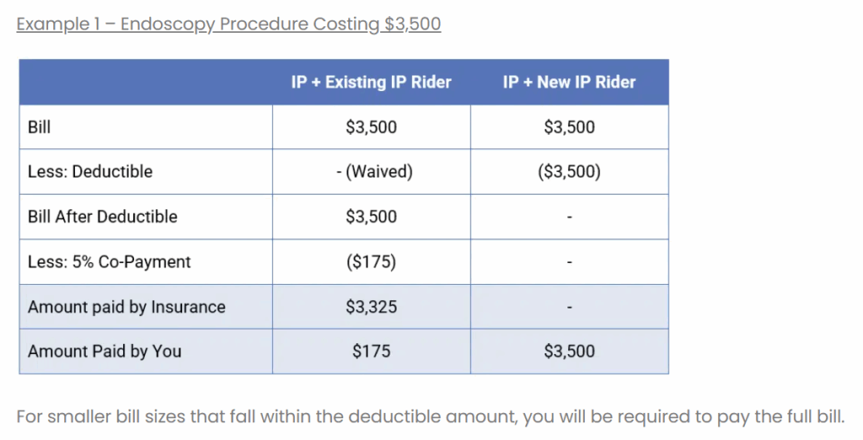Image resolution: width=863 pixels, height=440 pixels.
Task: Select Amount Paid by You under New IP Rider
Action: pos(569,351)
